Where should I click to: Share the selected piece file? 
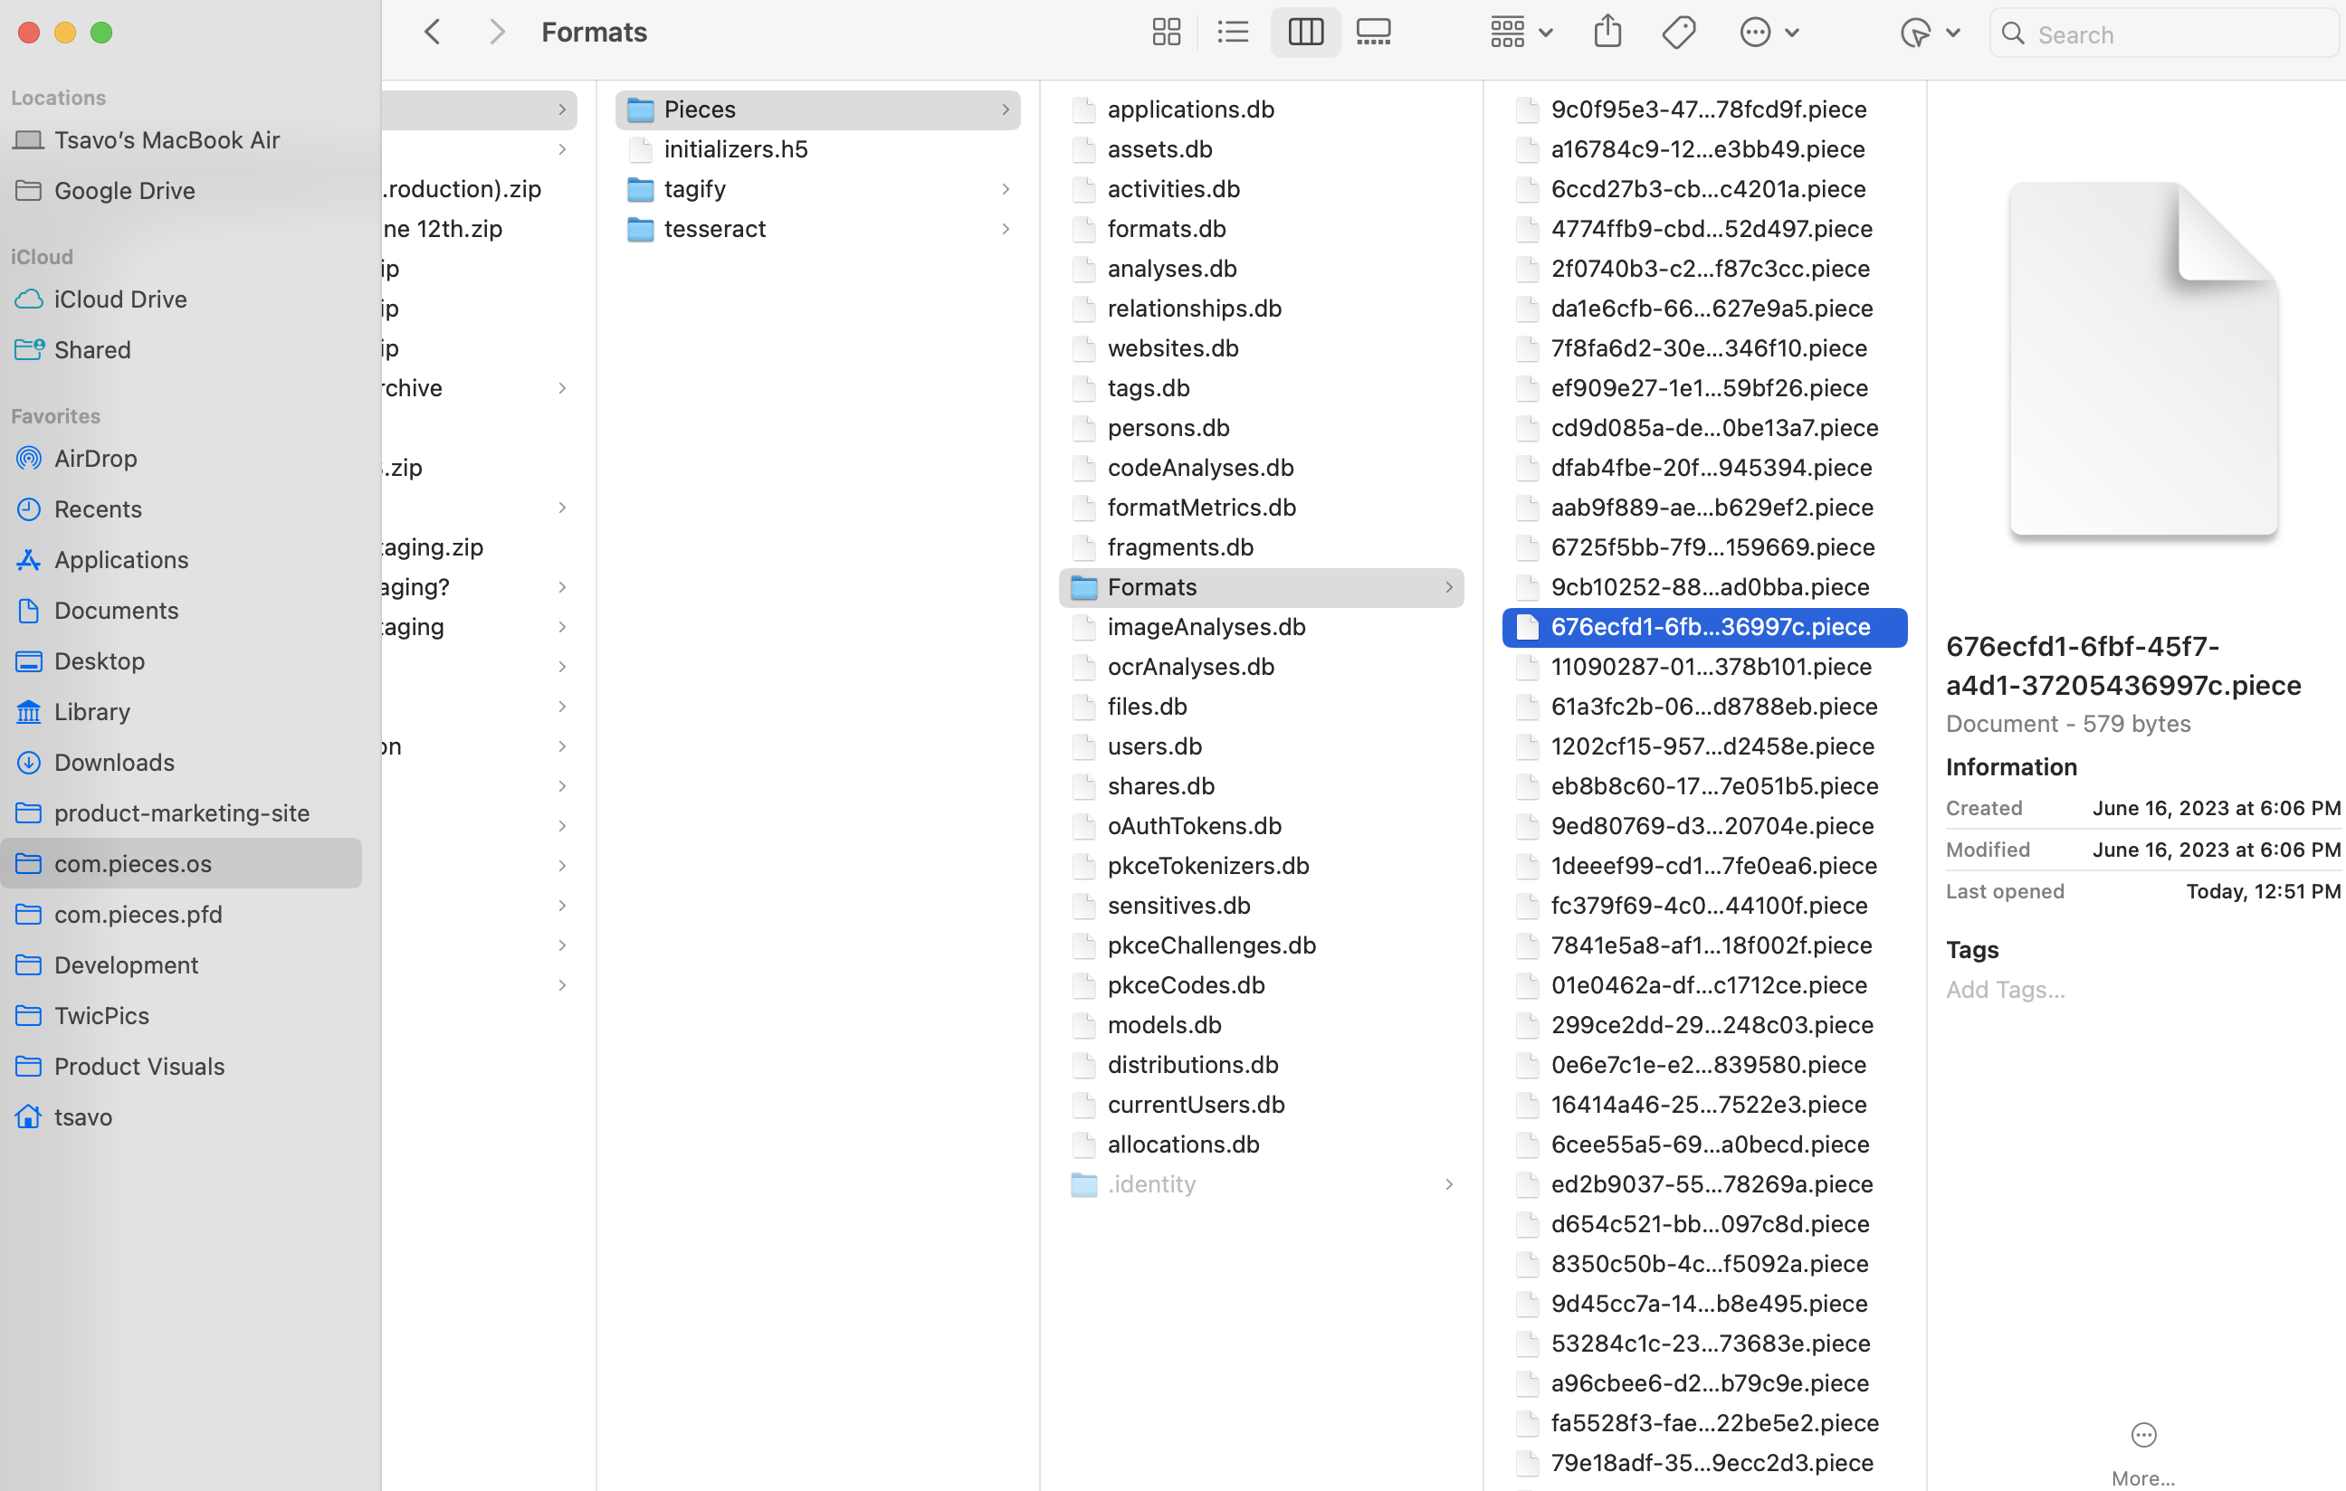click(1607, 31)
